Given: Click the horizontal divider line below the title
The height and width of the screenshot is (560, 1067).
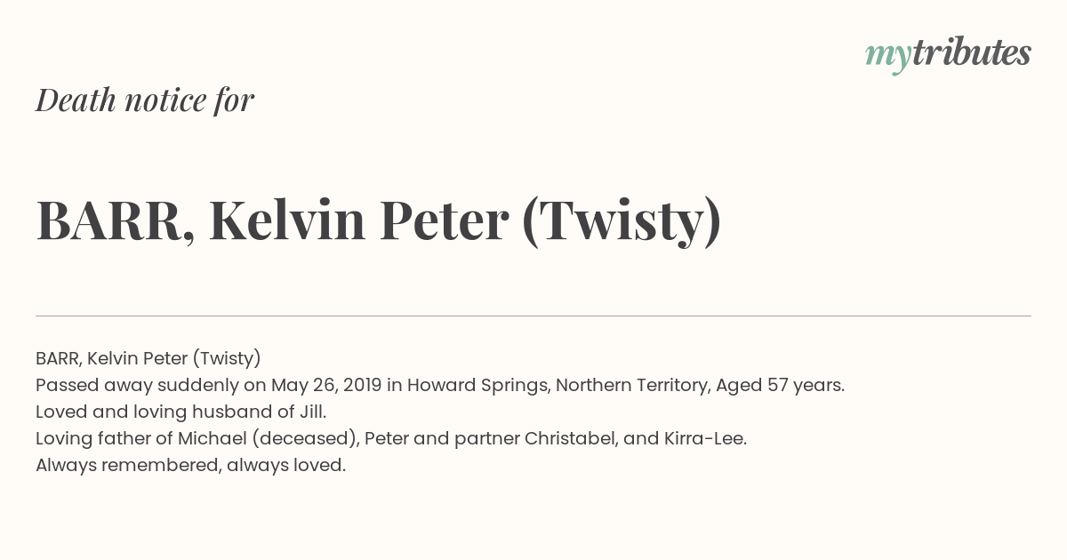Looking at the screenshot, I should point(533,316).
